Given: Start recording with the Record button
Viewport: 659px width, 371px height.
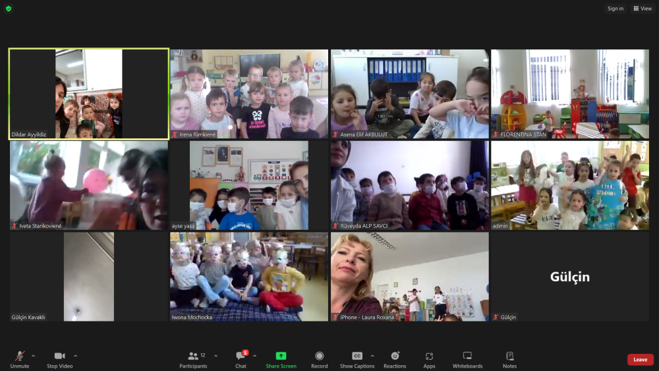Looking at the screenshot, I should [320, 360].
